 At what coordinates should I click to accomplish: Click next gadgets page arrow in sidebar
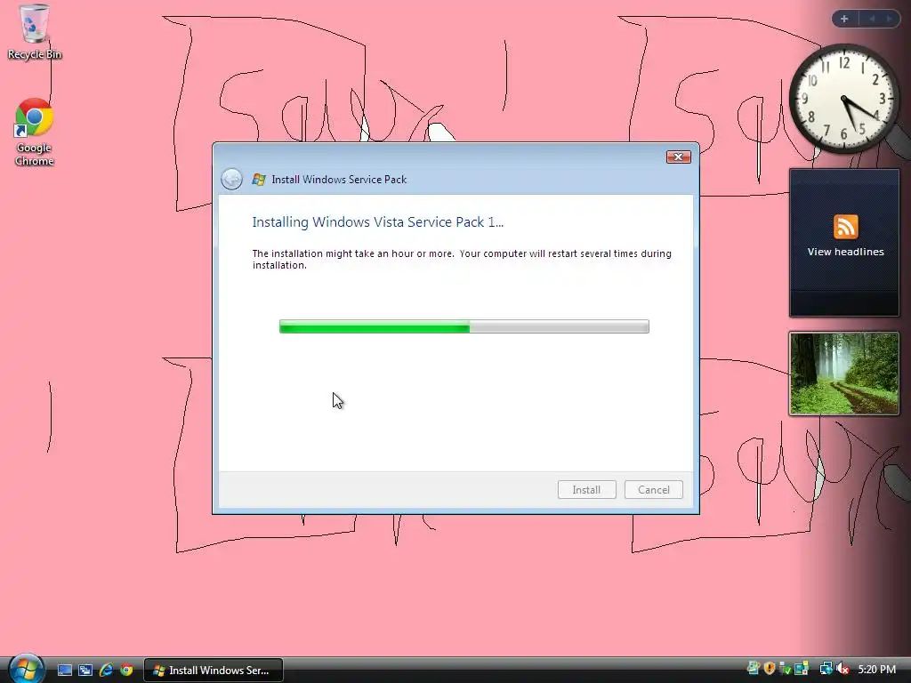[x=889, y=19]
